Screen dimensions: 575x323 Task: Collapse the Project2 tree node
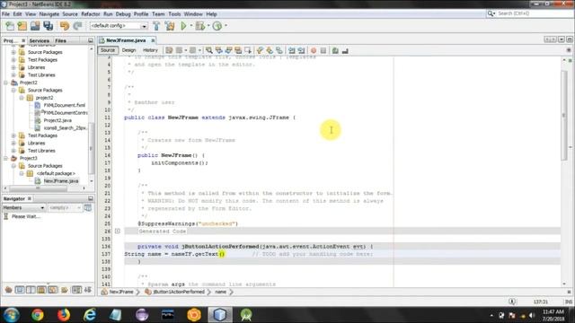pyautogui.click(x=6, y=83)
